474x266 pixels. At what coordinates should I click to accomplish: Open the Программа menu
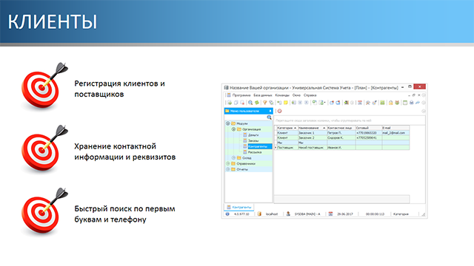click(241, 95)
